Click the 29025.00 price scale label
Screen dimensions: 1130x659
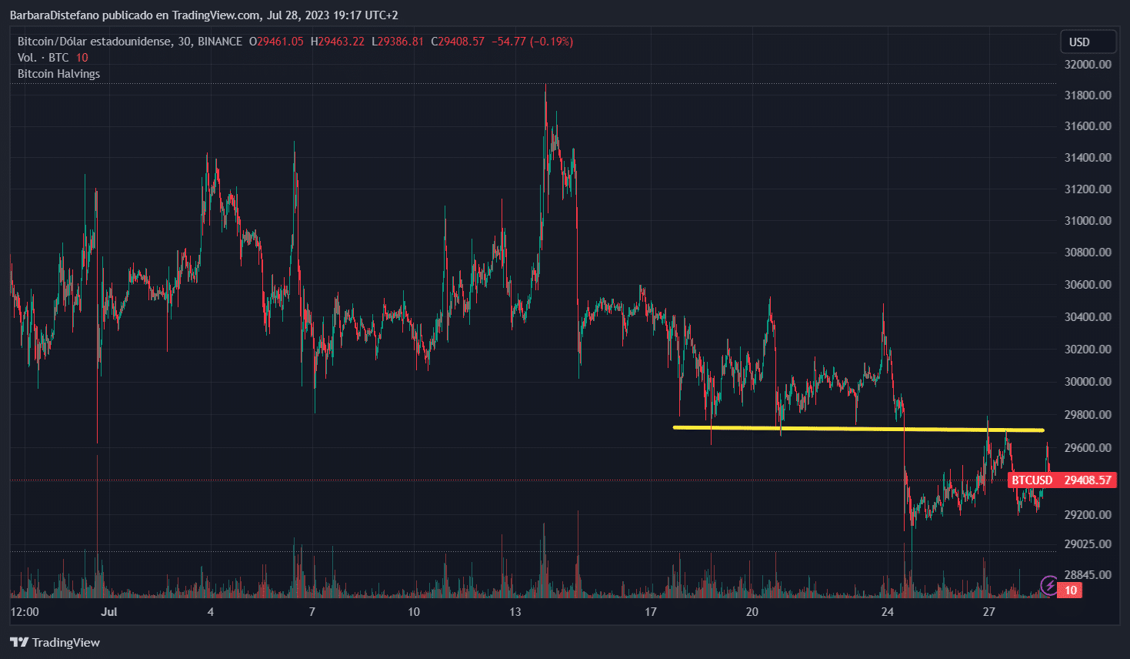point(1087,544)
